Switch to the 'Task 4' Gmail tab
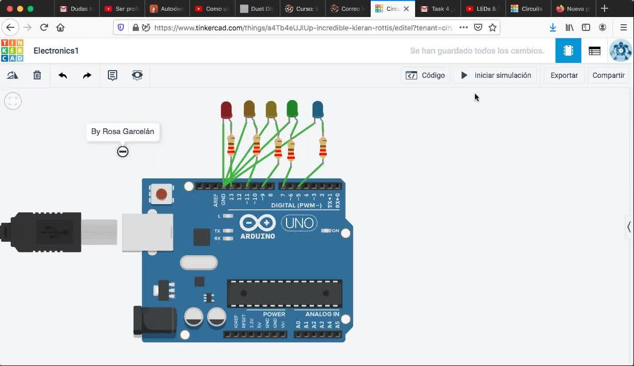This screenshot has height=366, width=634. click(438, 9)
